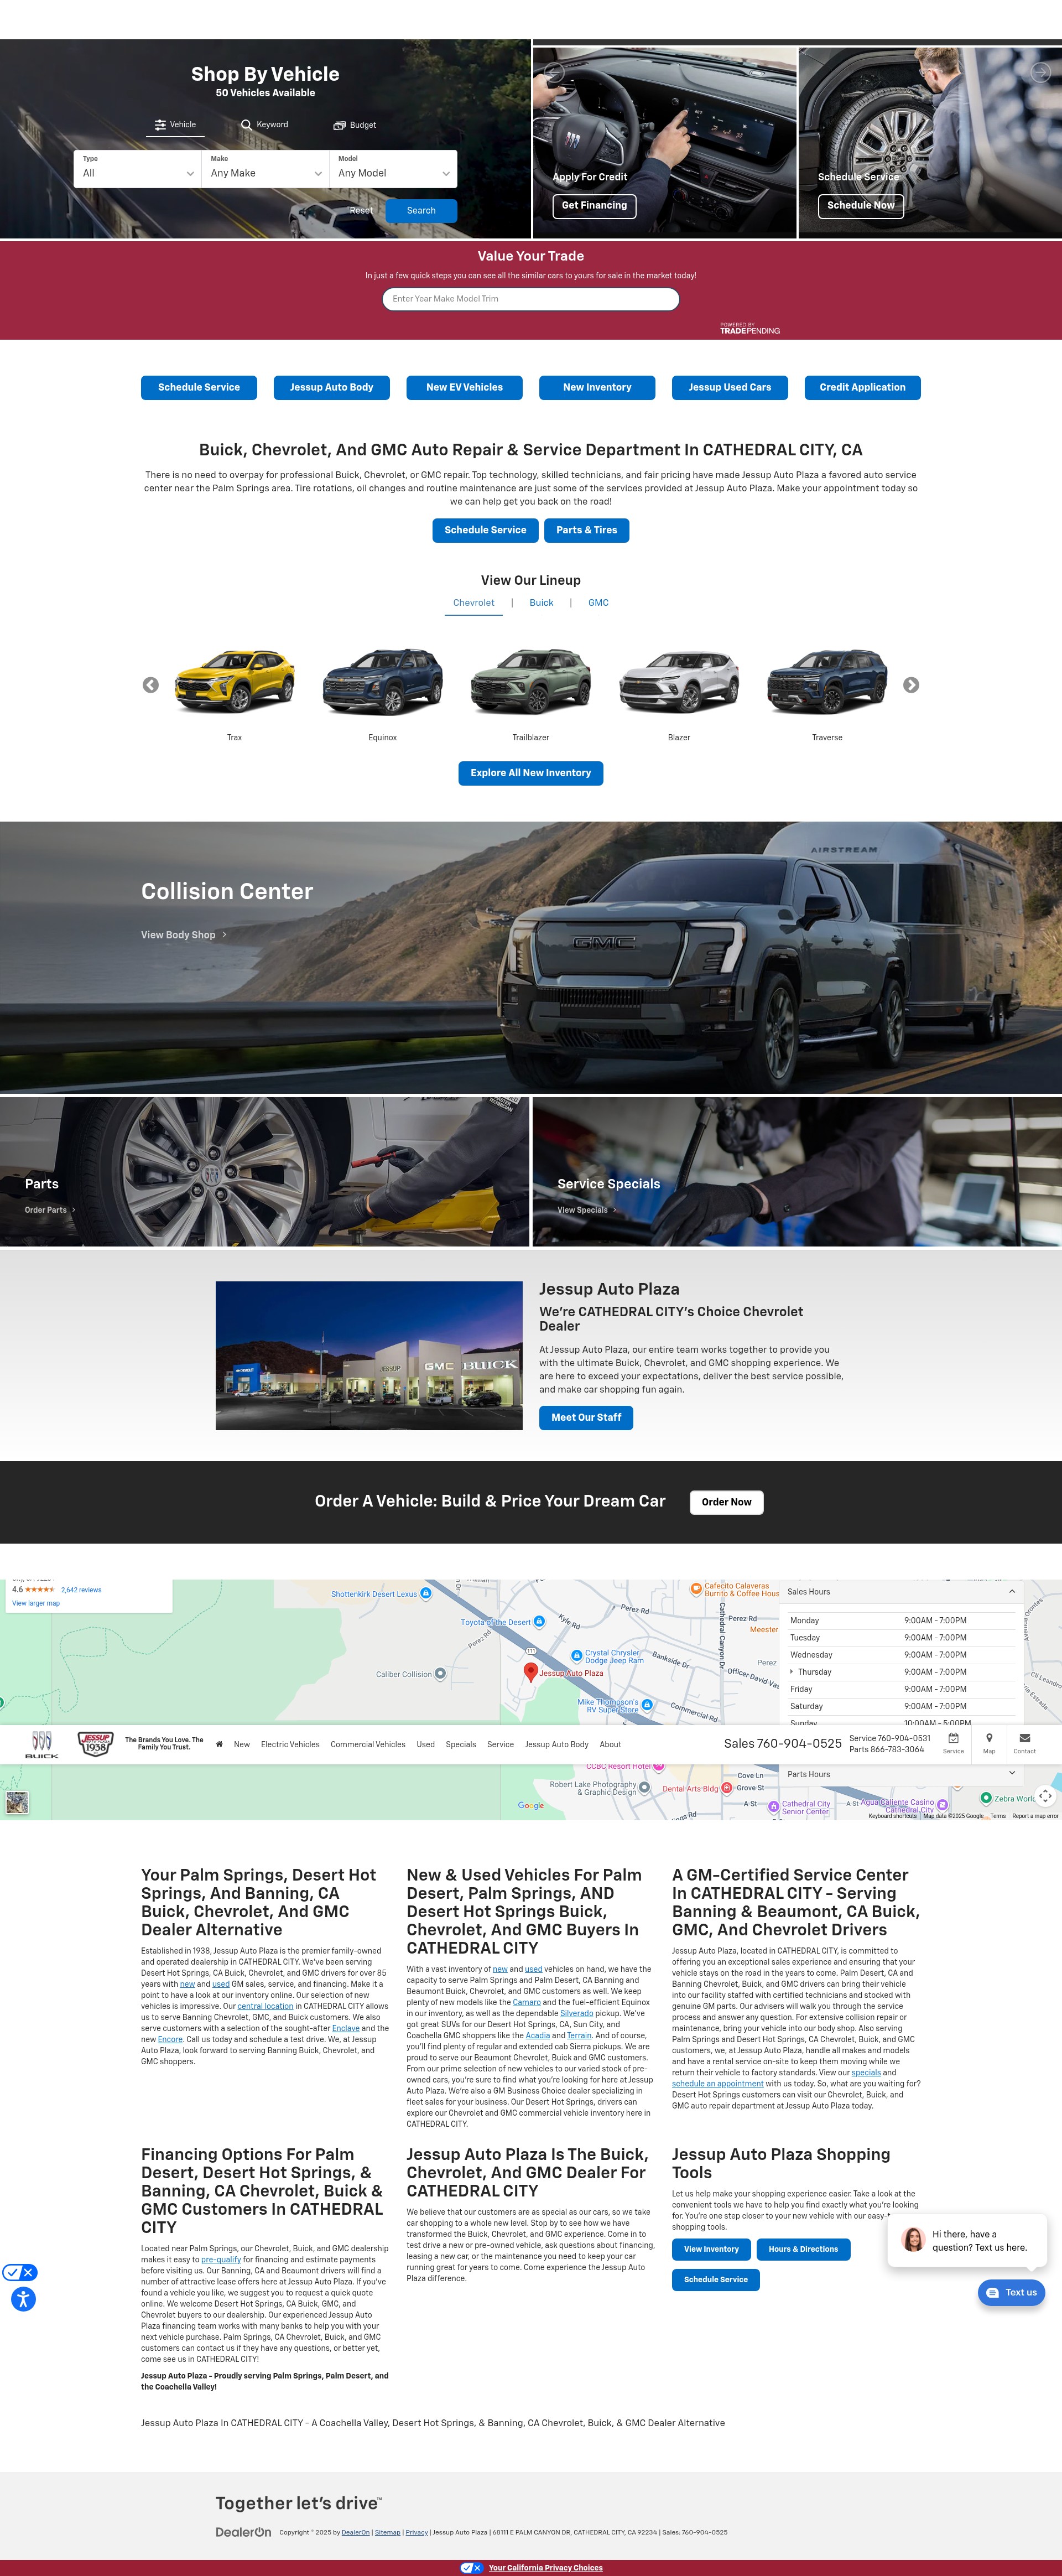Select the Vehicle search tab
Image resolution: width=1062 pixels, height=2576 pixels.
point(175,125)
